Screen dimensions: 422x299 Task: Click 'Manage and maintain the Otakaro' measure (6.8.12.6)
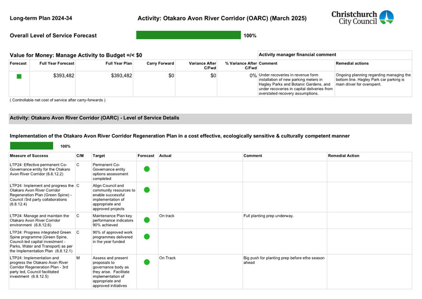39,220
